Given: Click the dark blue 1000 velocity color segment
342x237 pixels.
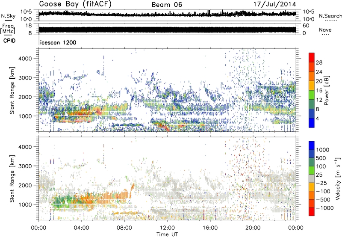Looking at the screenshot, I should [x=312, y=145].
